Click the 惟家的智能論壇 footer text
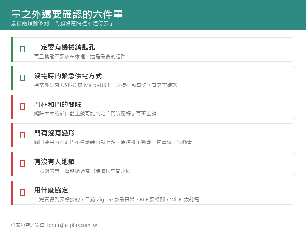 click(x=28, y=225)
